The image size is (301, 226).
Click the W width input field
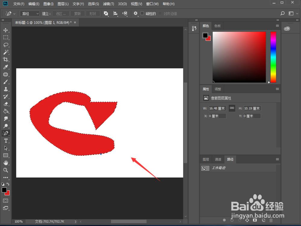[217, 108]
